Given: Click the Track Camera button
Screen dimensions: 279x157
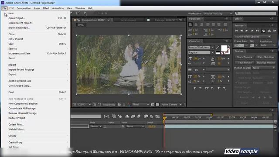Looking at the screenshot, I should tap(245, 57).
